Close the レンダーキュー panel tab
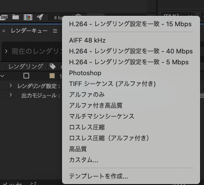Image resolution: width=204 pixels, height=185 pixels. 4,31
